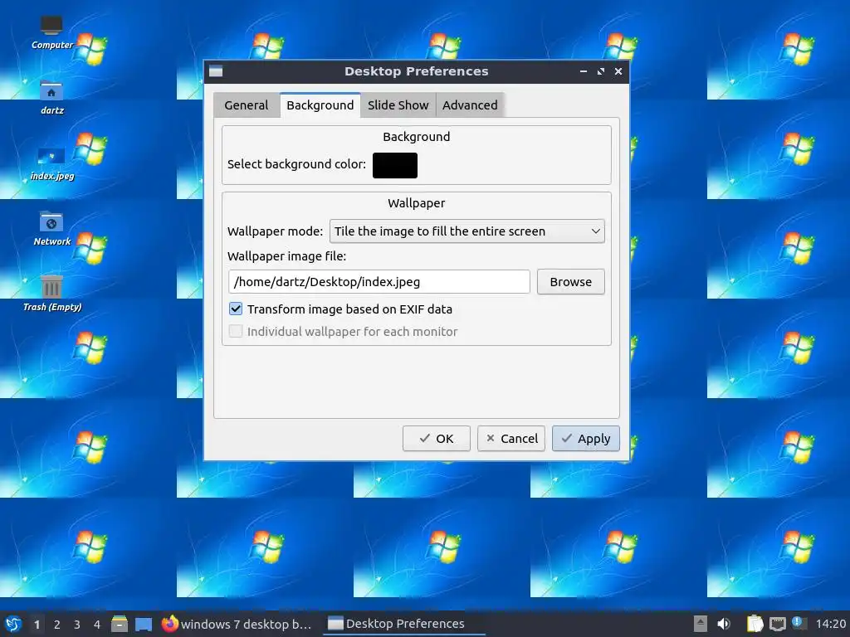Switch to workspace 3

coord(76,624)
